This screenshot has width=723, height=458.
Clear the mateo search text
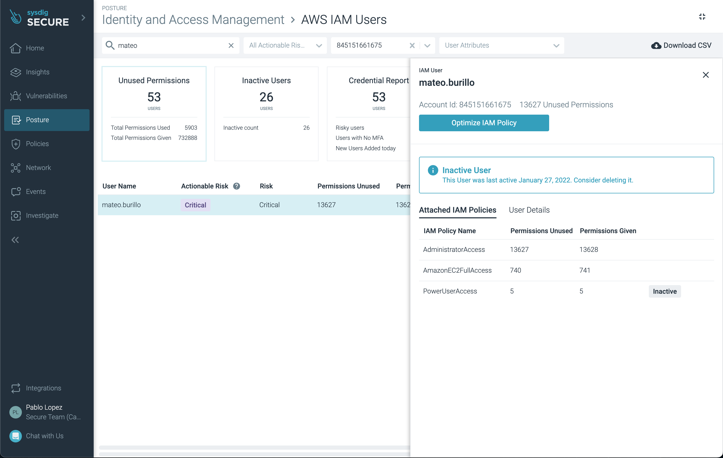pyautogui.click(x=231, y=45)
